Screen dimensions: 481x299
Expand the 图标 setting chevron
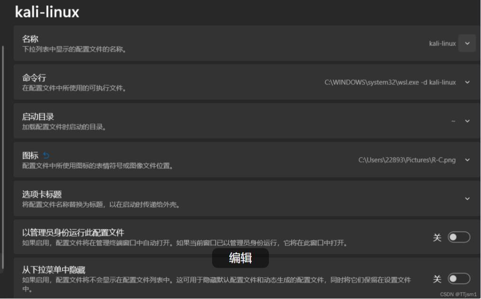pos(467,160)
